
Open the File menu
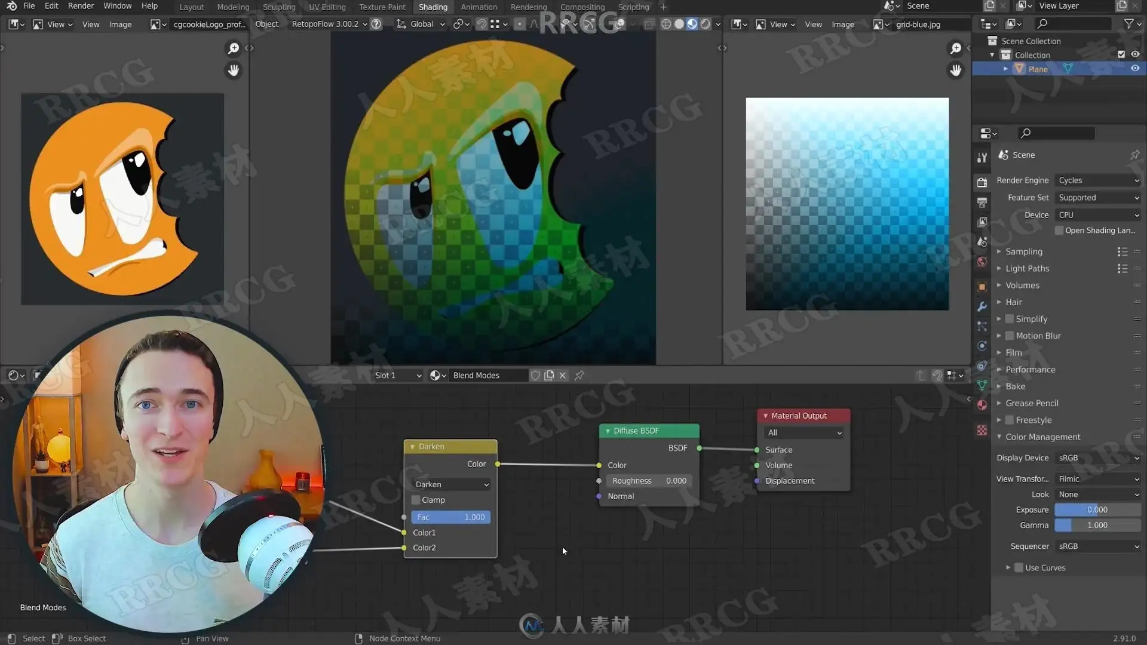point(29,6)
